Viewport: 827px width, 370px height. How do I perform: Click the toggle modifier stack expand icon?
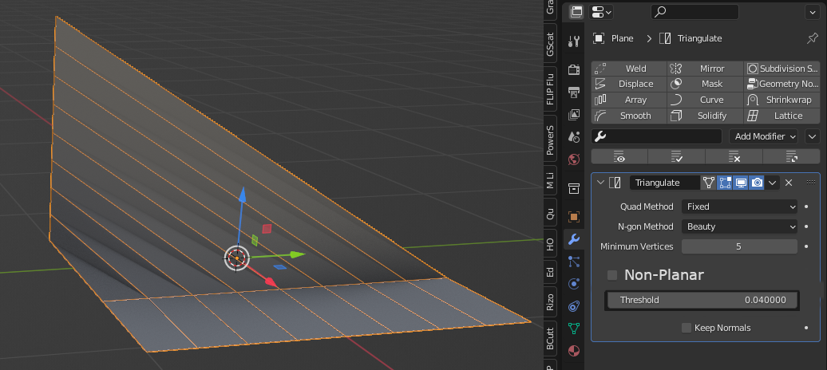point(791,156)
